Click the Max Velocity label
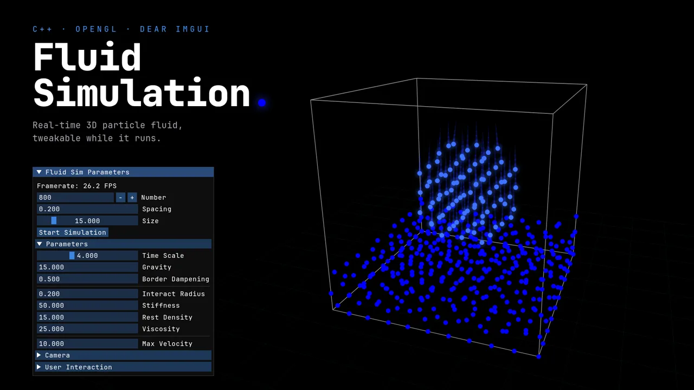694x390 pixels. point(168,343)
